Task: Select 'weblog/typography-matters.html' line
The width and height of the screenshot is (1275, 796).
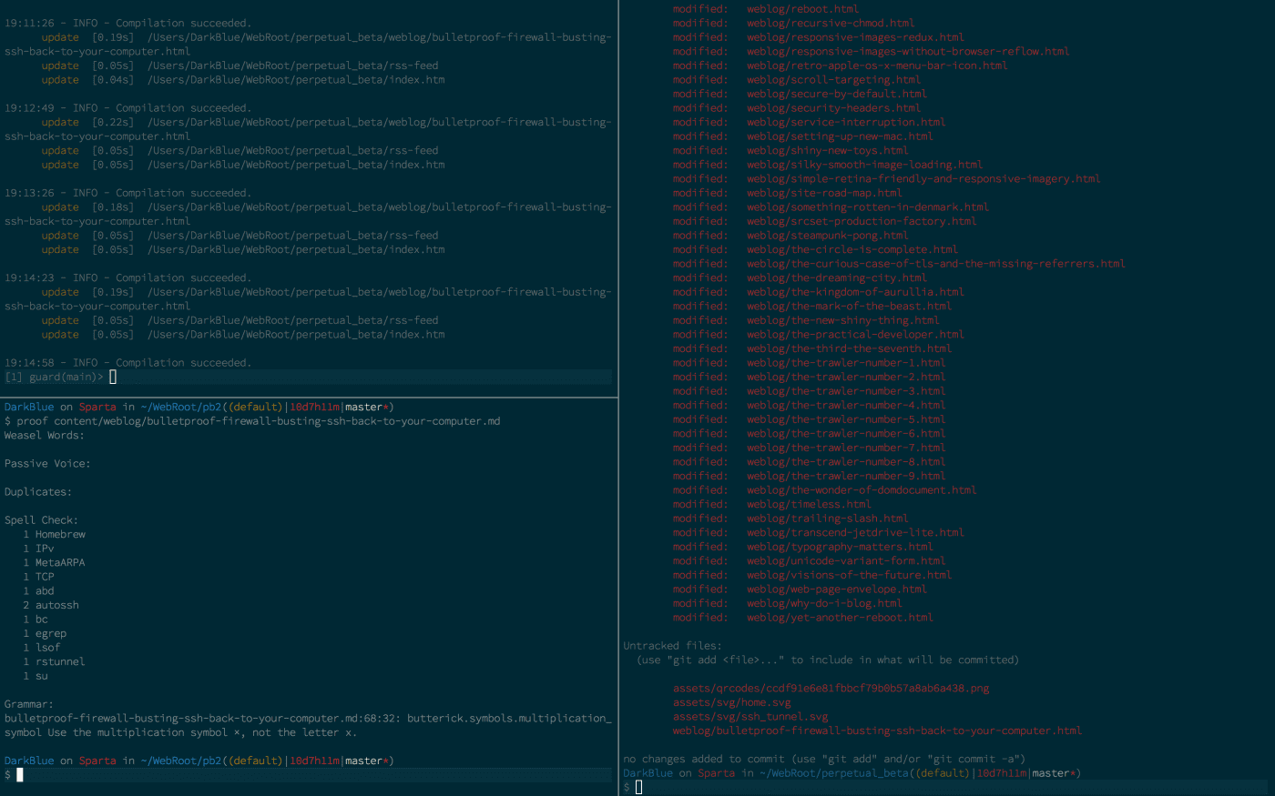Action: (840, 547)
